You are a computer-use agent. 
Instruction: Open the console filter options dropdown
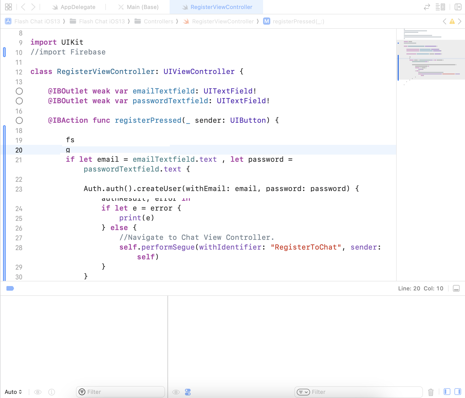pos(303,392)
